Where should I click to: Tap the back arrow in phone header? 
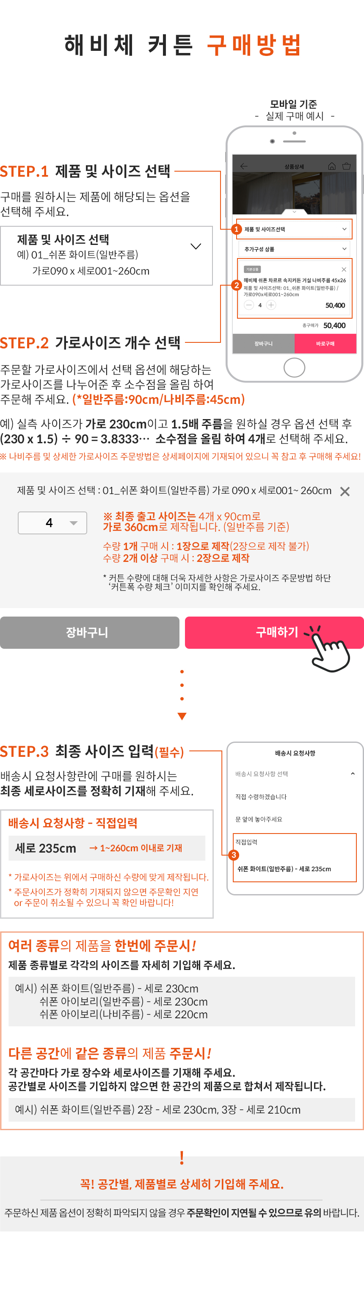click(244, 167)
